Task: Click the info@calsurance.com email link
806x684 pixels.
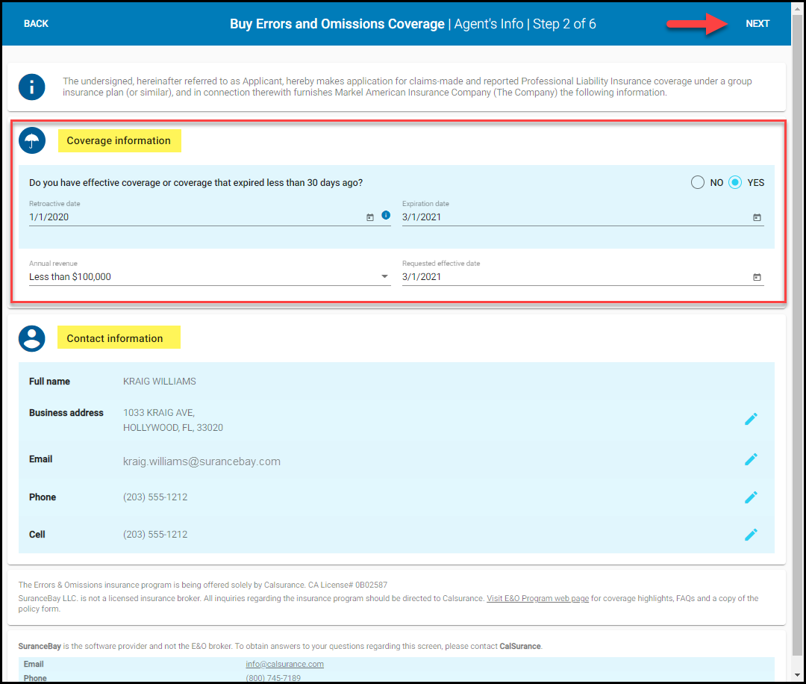Action: (x=284, y=664)
